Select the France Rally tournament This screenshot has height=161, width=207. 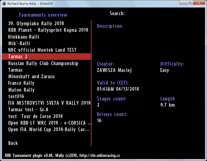(21, 83)
